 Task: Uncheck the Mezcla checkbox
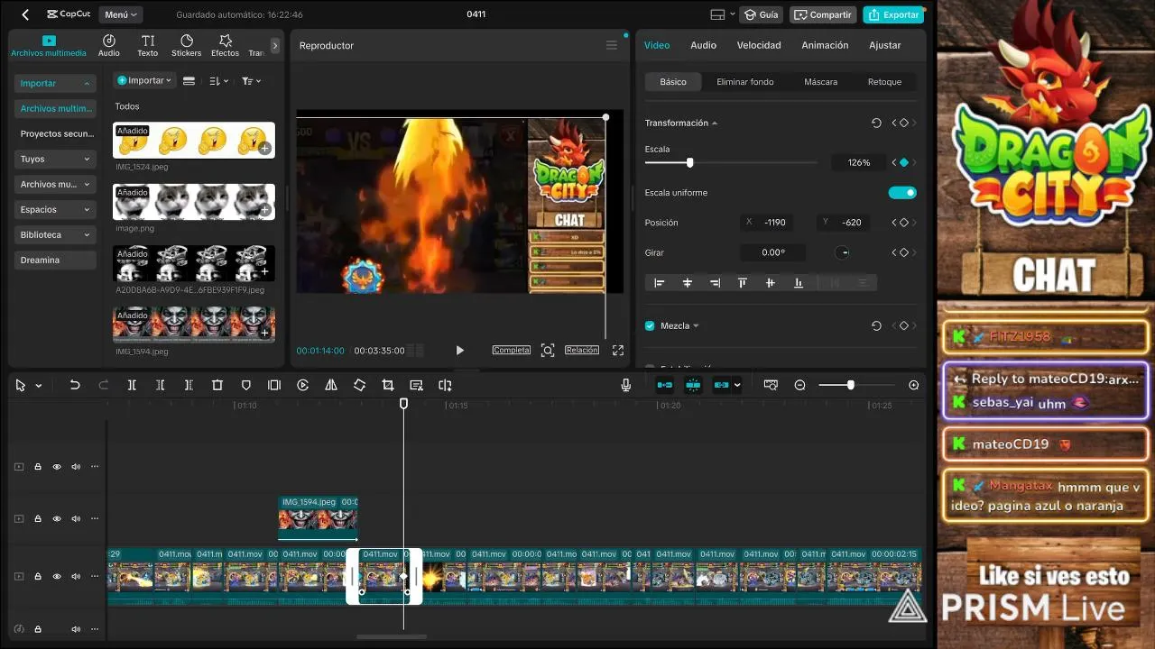[650, 325]
